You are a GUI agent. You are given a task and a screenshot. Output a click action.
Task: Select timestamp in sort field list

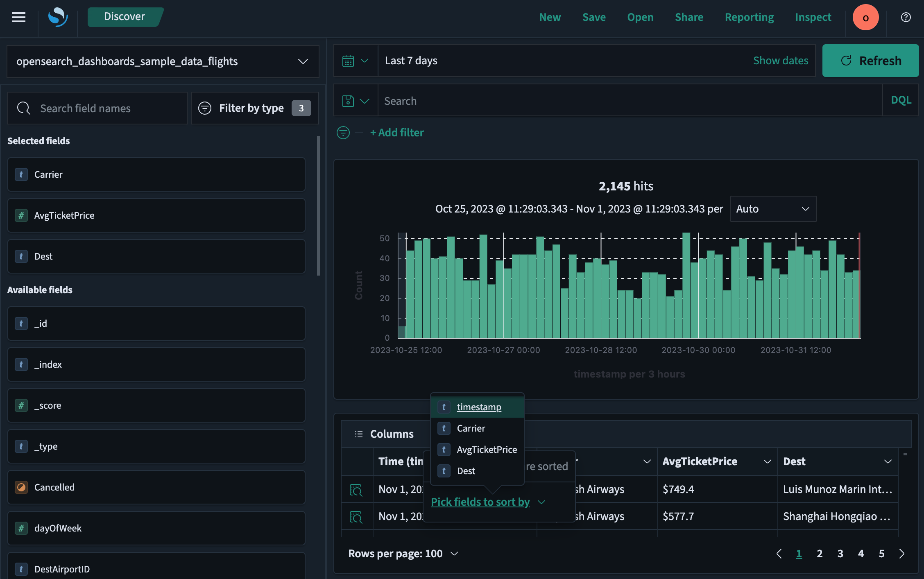pyautogui.click(x=479, y=407)
